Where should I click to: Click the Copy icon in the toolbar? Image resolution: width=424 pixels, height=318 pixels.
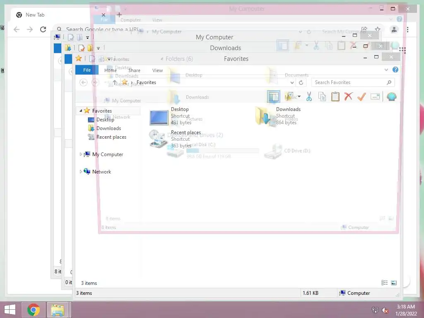click(322, 96)
